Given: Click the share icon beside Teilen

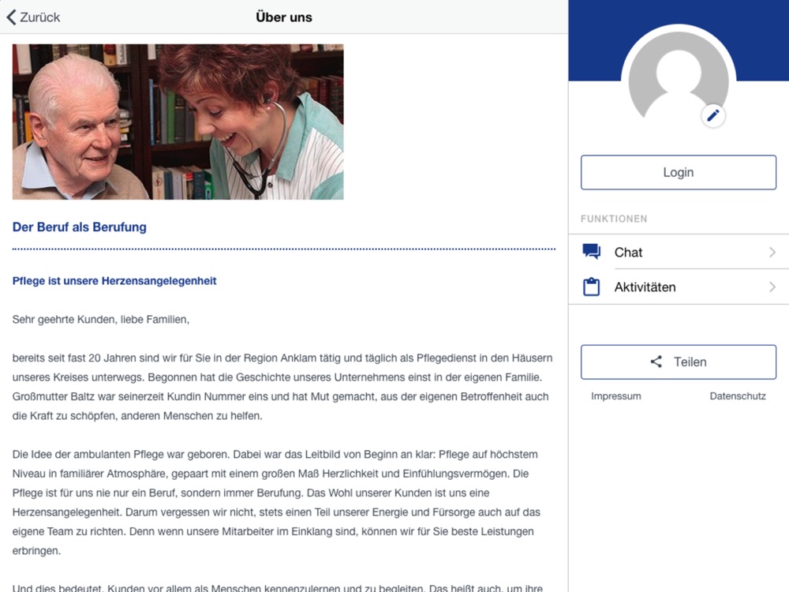Looking at the screenshot, I should pos(656,362).
